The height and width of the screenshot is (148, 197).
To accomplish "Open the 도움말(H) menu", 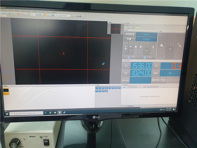I will pos(54,12).
